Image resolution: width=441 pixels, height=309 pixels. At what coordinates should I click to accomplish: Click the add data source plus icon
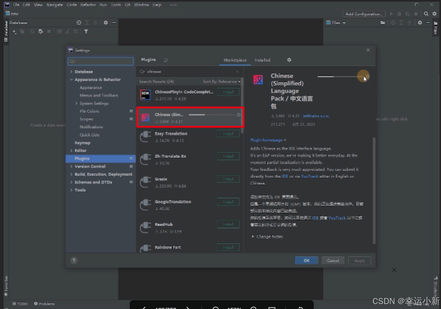click(x=14, y=32)
